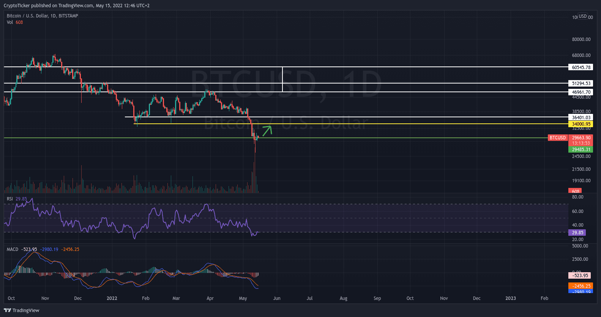Image resolution: width=601 pixels, height=317 pixels.
Task: Click the red BTCUSD symbol tag
Action: (557, 138)
